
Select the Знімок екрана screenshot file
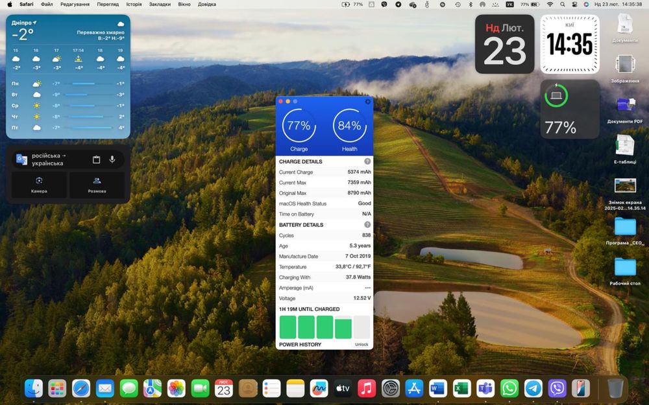point(624,193)
